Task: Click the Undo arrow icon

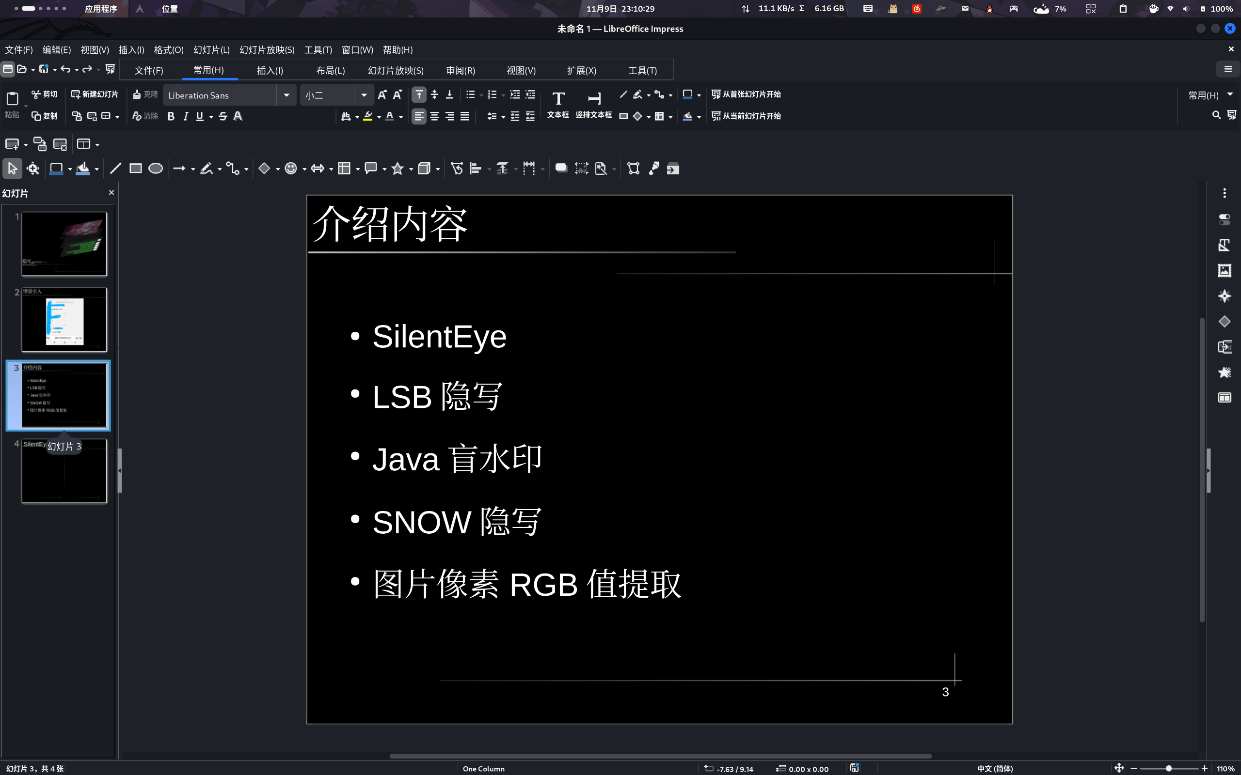Action: 65,69
